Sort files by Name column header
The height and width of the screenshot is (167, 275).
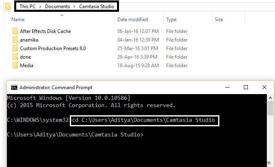pyautogui.click(x=18, y=20)
